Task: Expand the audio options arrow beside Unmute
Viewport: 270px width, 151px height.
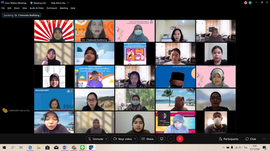Action: pyautogui.click(x=106, y=139)
